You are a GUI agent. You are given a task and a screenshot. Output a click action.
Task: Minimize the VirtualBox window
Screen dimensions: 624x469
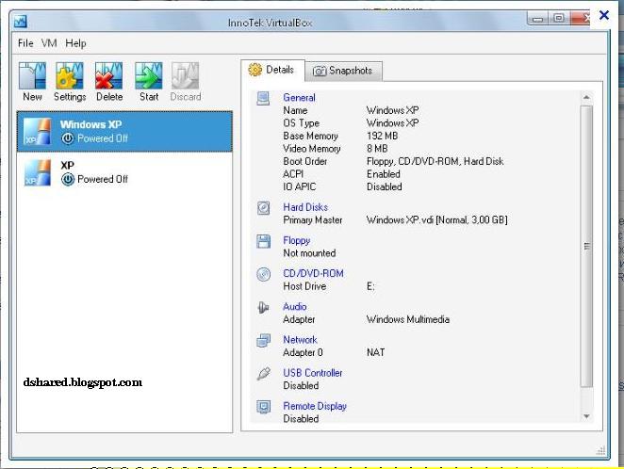537,19
